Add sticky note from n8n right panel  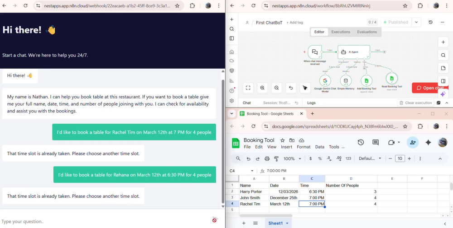(x=443, y=68)
